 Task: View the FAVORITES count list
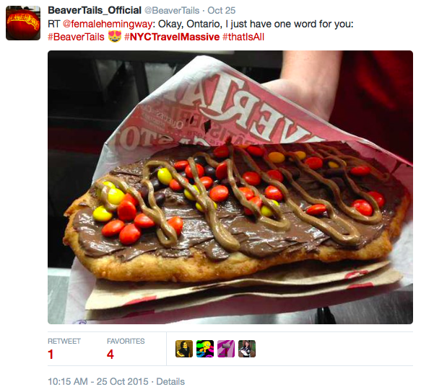click(126, 341)
